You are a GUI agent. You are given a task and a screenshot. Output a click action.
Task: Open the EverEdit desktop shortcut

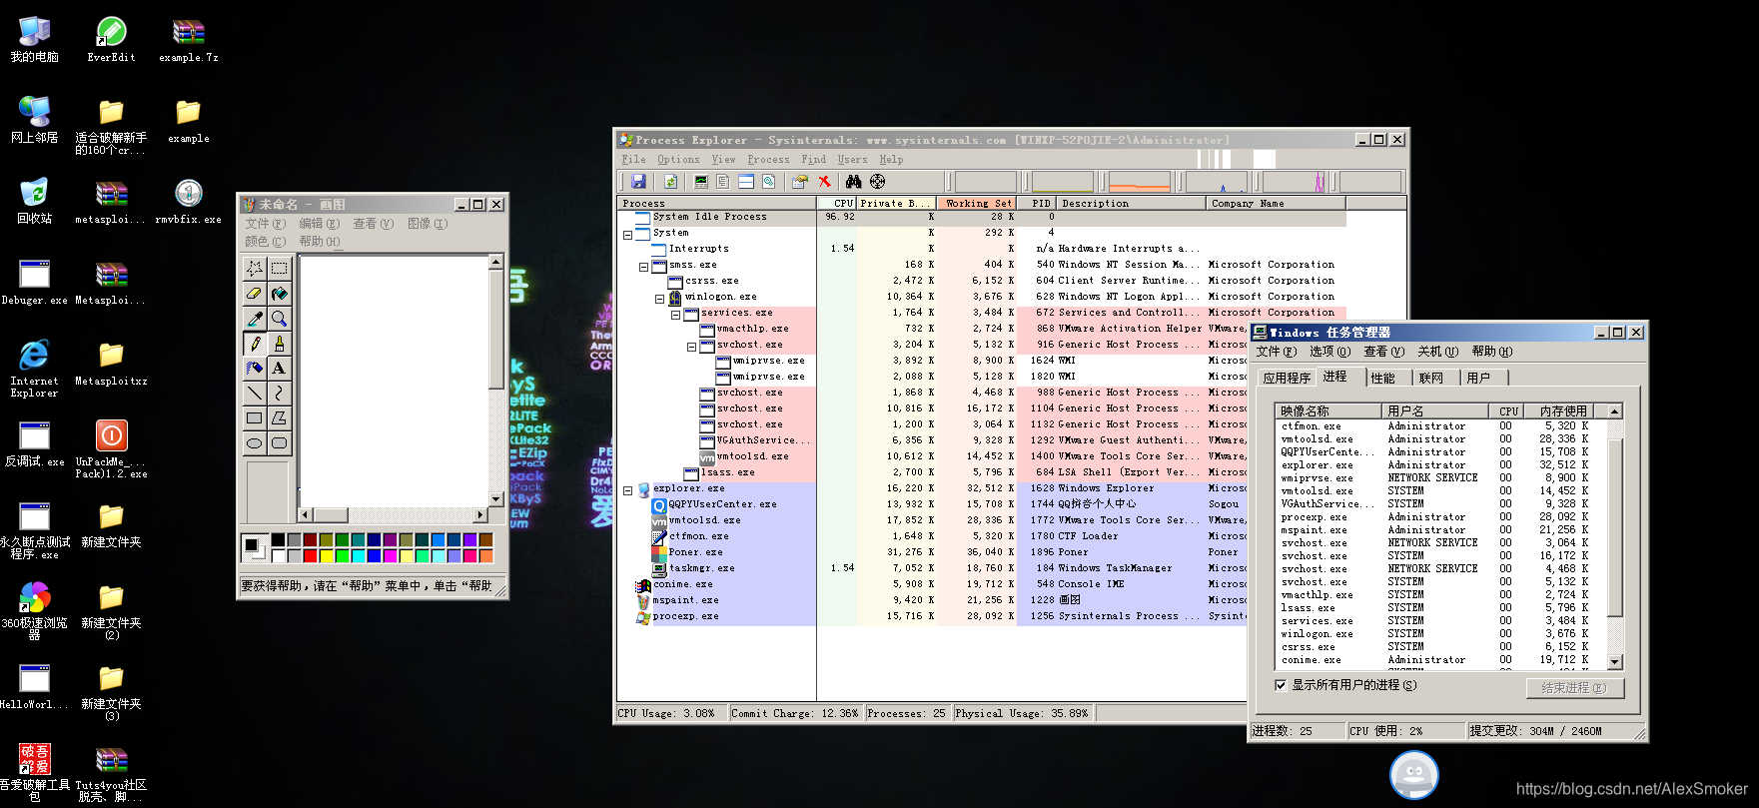click(111, 41)
